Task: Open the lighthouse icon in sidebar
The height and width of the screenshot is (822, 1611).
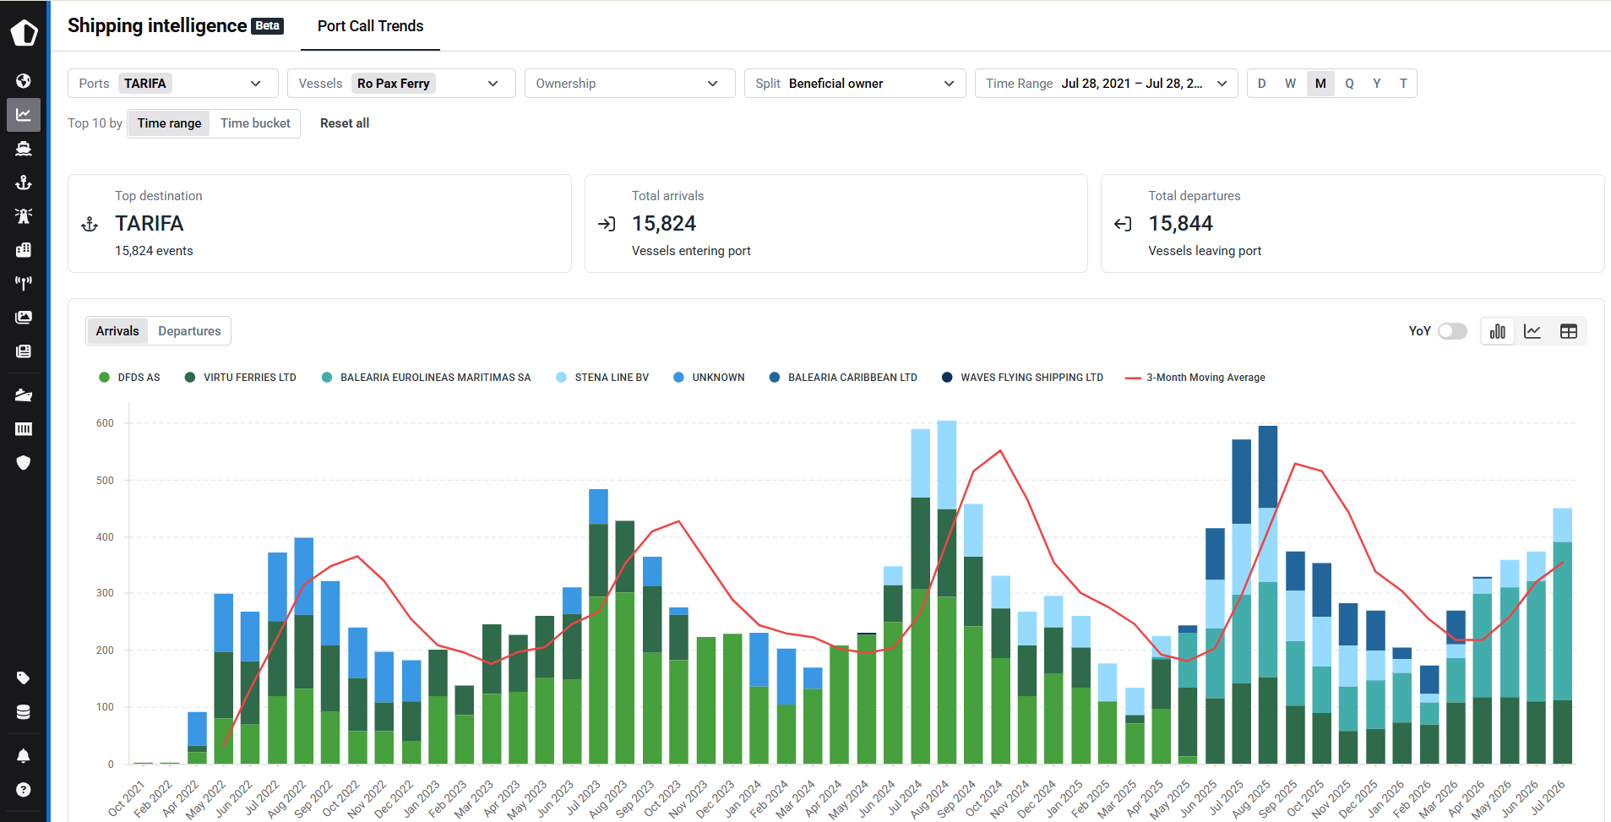Action: pyautogui.click(x=24, y=216)
